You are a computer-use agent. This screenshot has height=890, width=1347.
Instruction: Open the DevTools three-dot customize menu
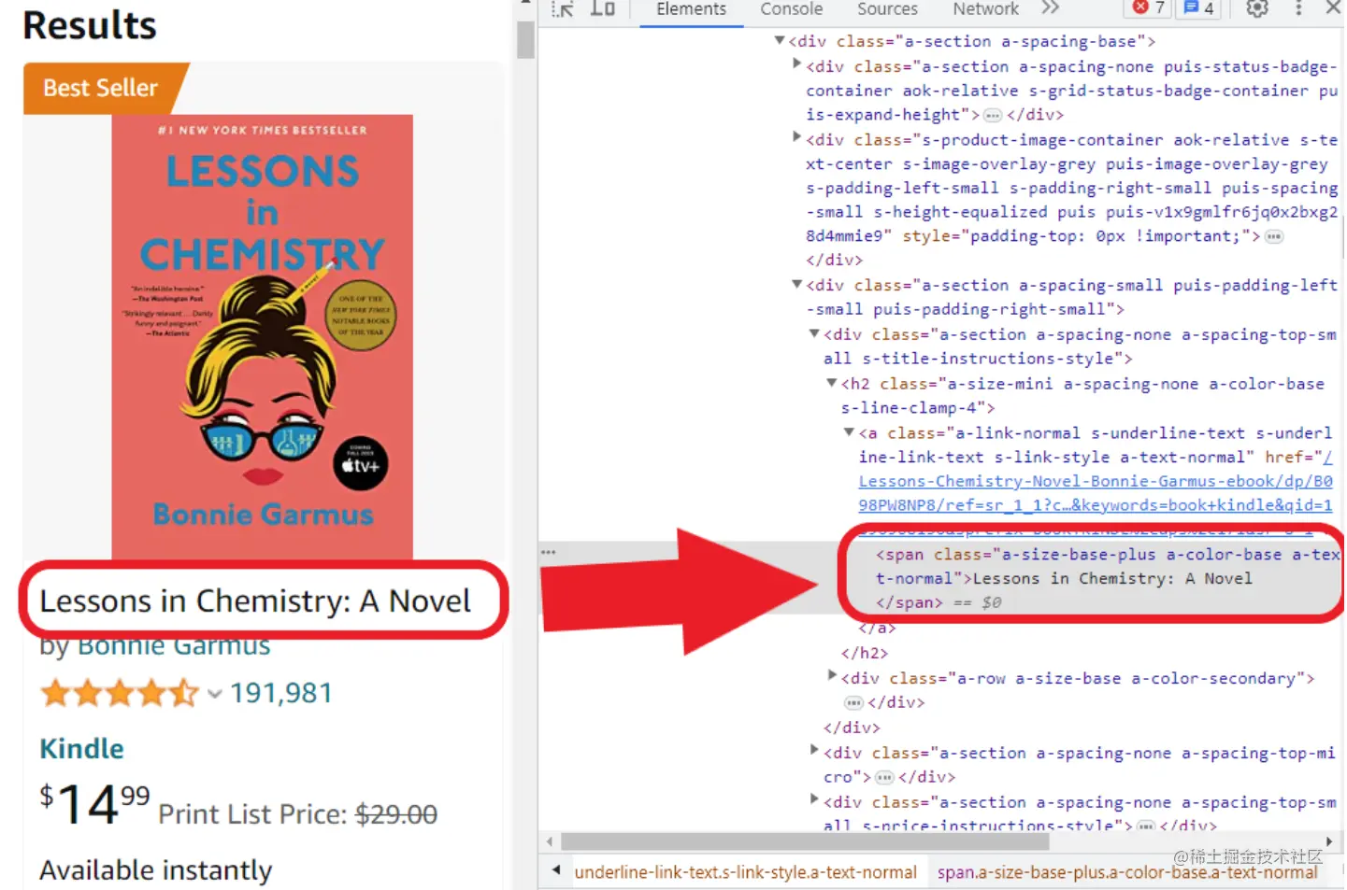(1298, 8)
